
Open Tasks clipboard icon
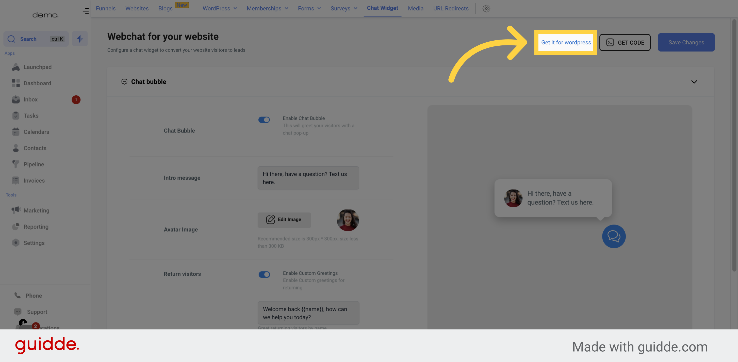tap(16, 116)
